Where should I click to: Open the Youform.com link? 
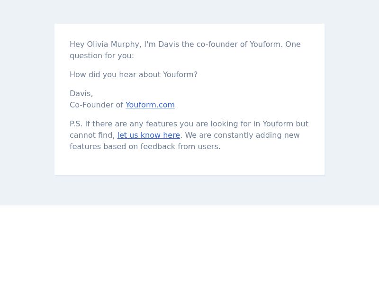150,105
